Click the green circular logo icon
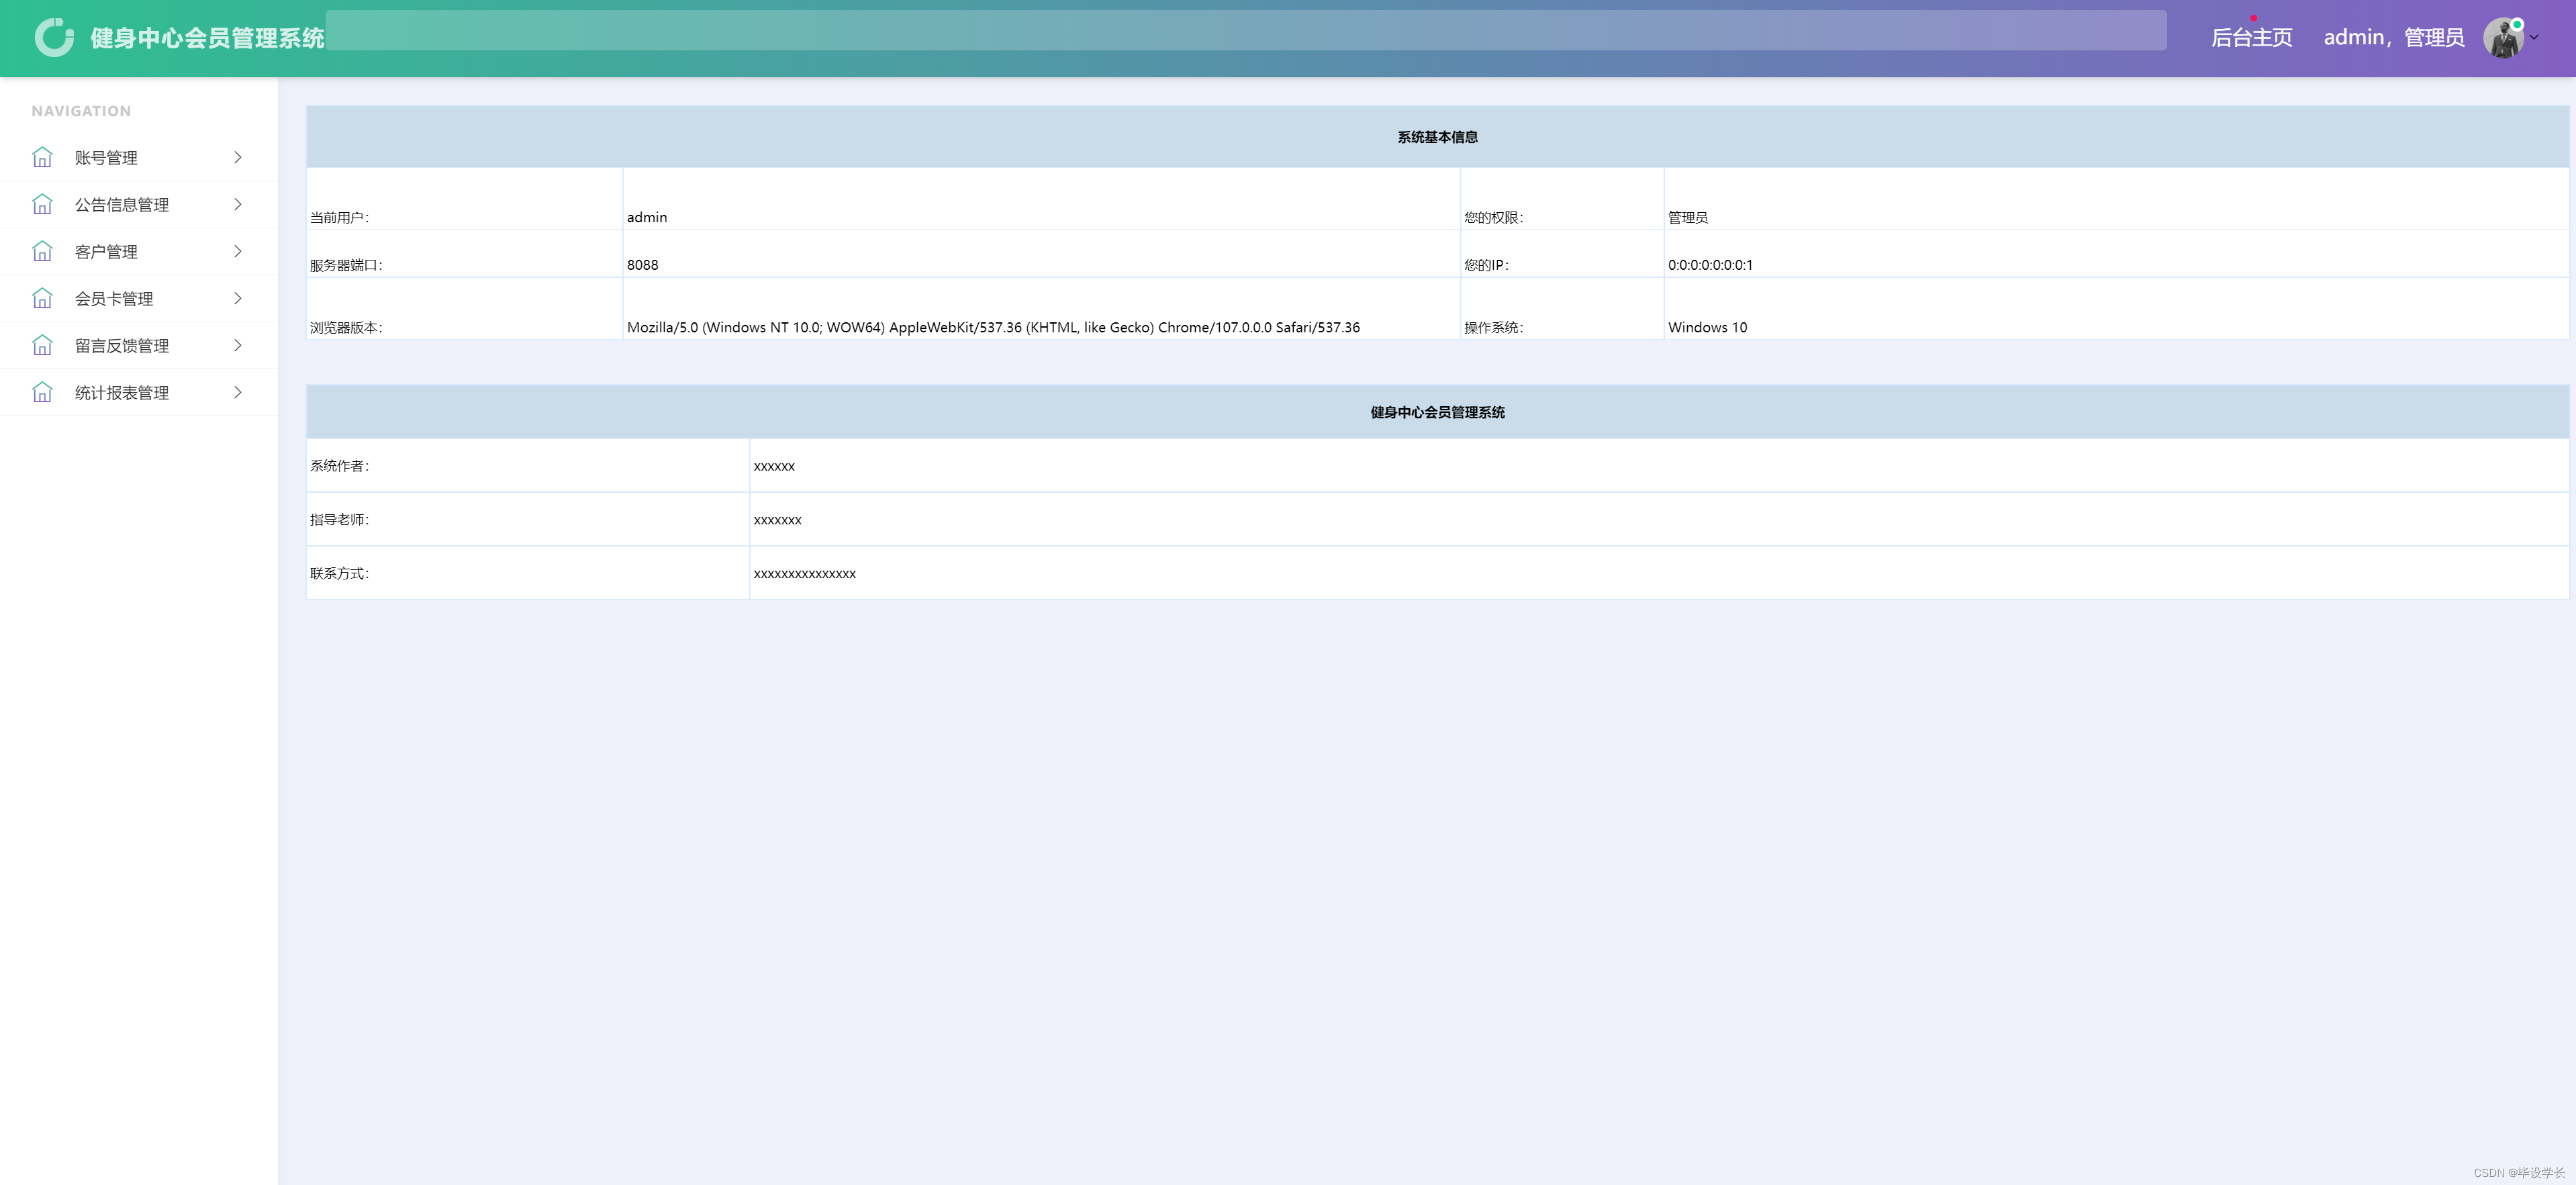 54,38
